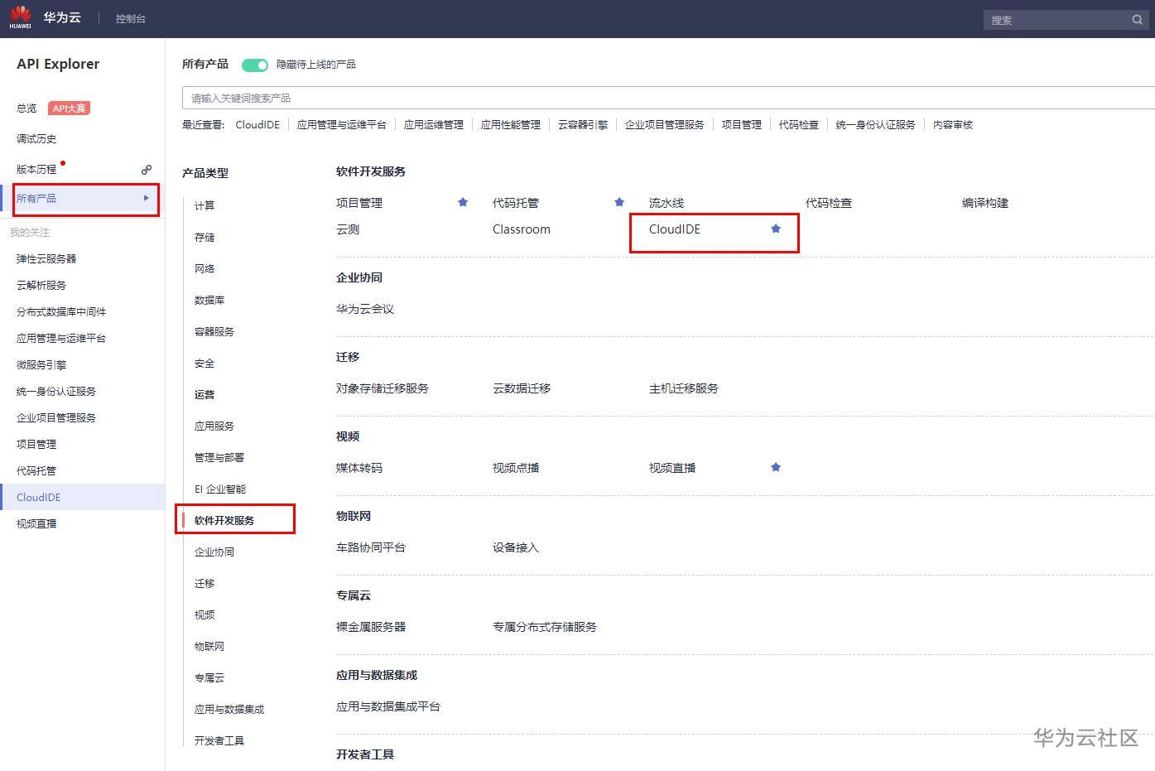
Task: Select 网络 product type
Action: coord(205,269)
